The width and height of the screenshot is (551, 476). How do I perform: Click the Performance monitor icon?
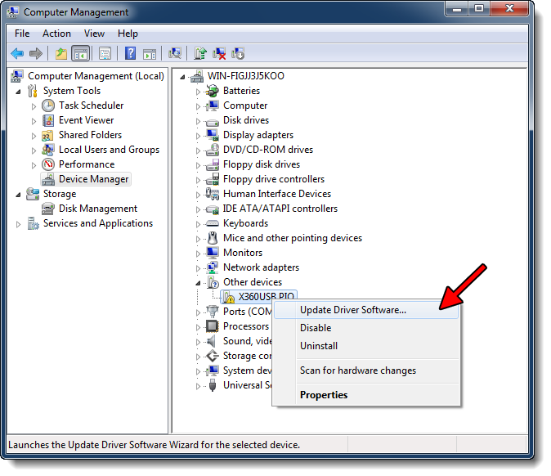pyautogui.click(x=48, y=164)
